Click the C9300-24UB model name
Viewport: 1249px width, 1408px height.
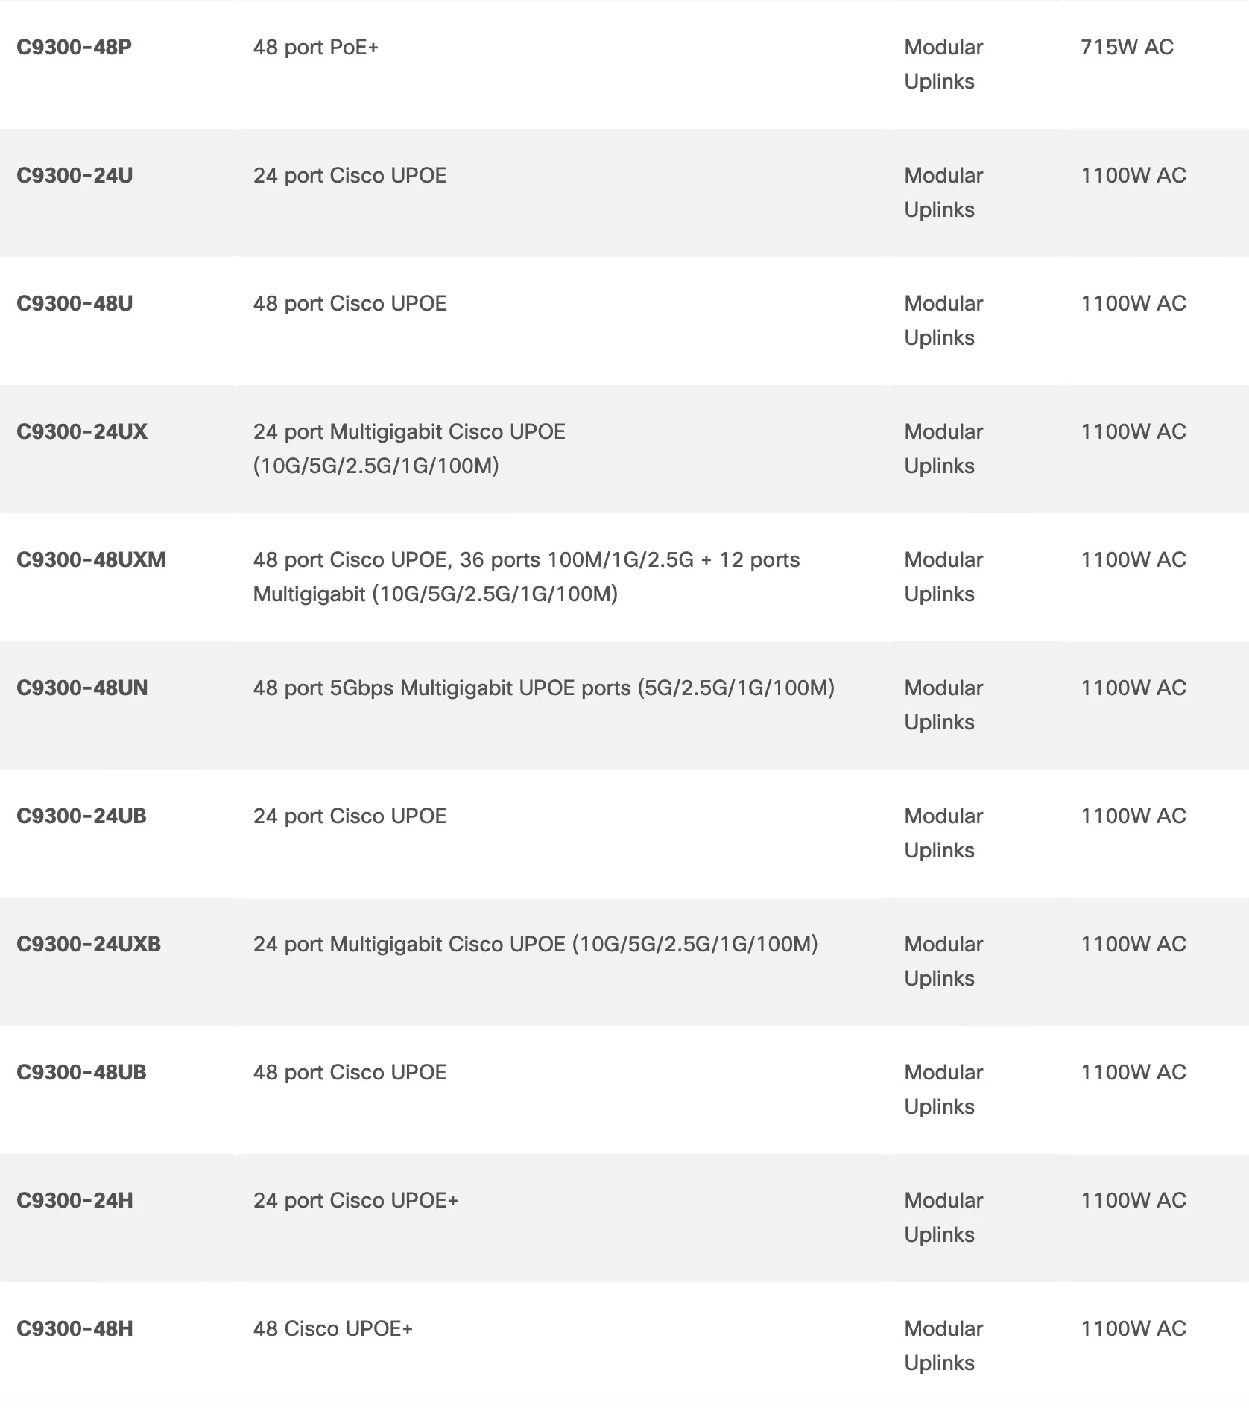pos(81,816)
